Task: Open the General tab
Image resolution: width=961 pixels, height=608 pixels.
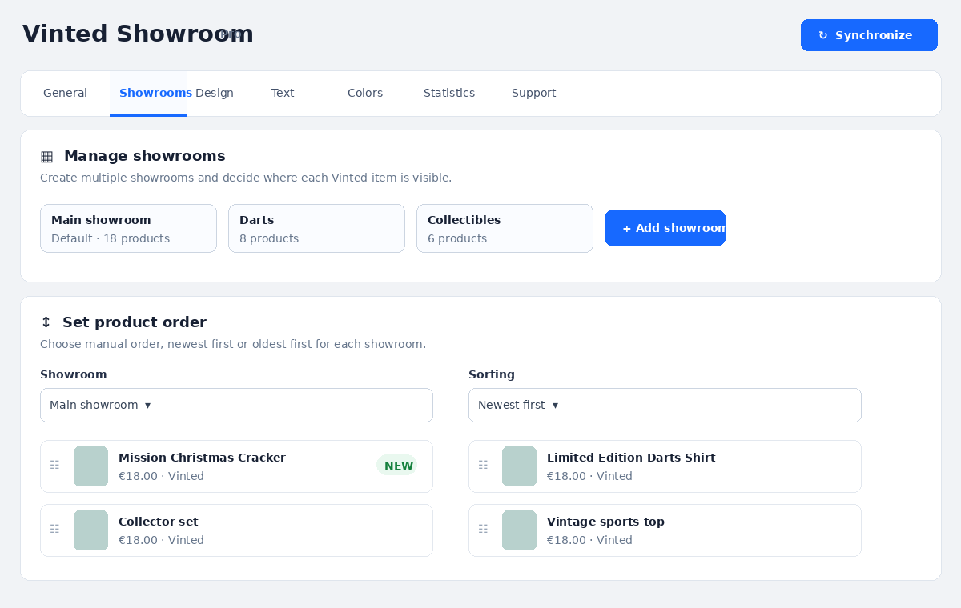Action: (65, 93)
